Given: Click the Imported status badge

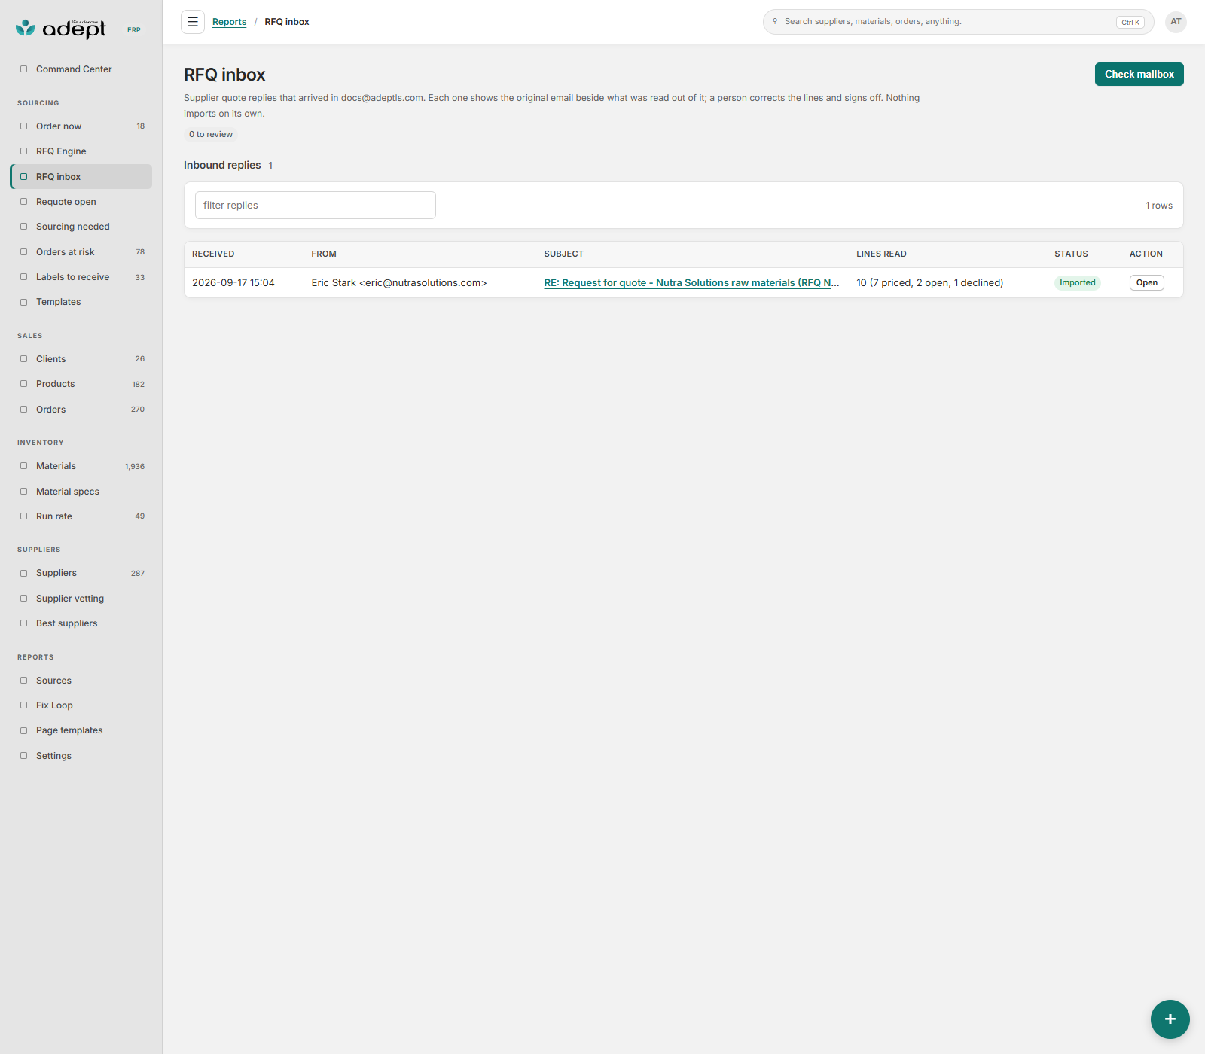Looking at the screenshot, I should 1077,283.
